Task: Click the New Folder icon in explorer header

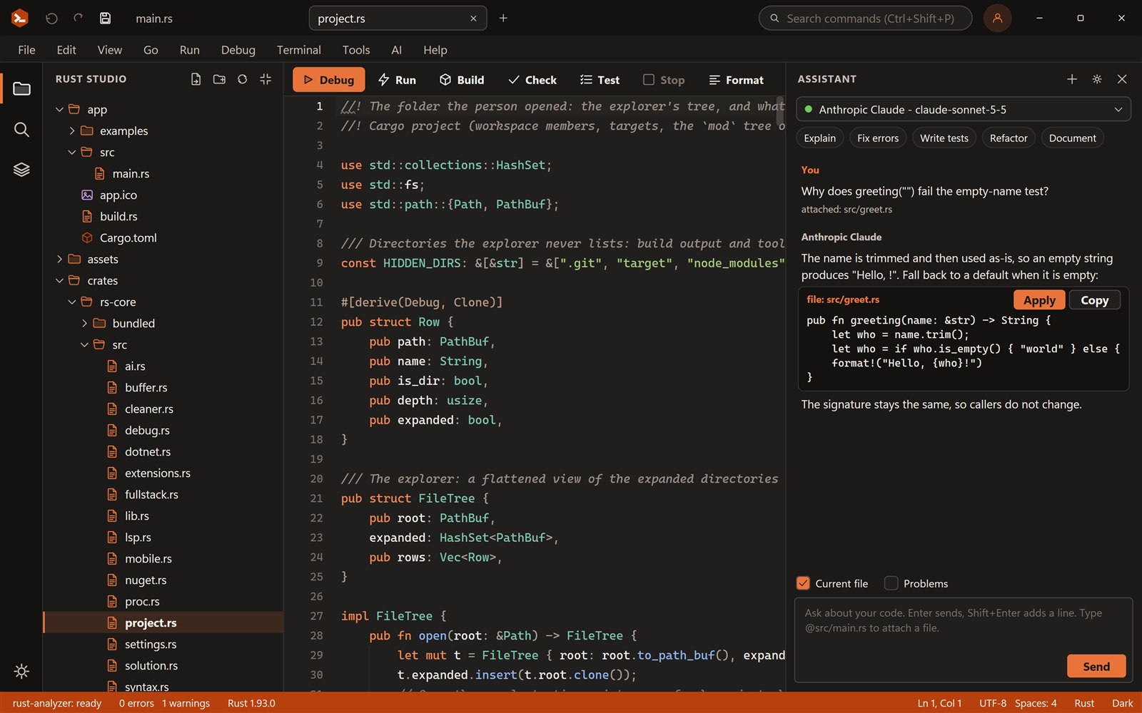Action: 219,79
